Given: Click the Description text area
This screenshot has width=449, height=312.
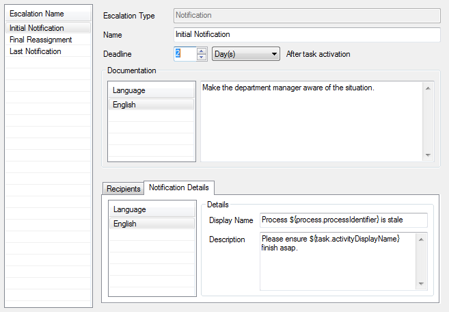Looking at the screenshot, I should [338, 261].
